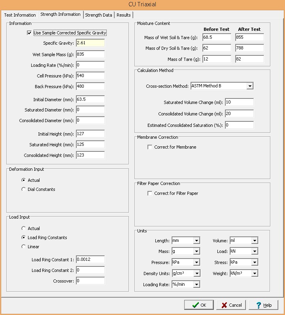This screenshot has height=315, width=285.
Task: Switch to the Test Information tab
Action: click(20, 15)
